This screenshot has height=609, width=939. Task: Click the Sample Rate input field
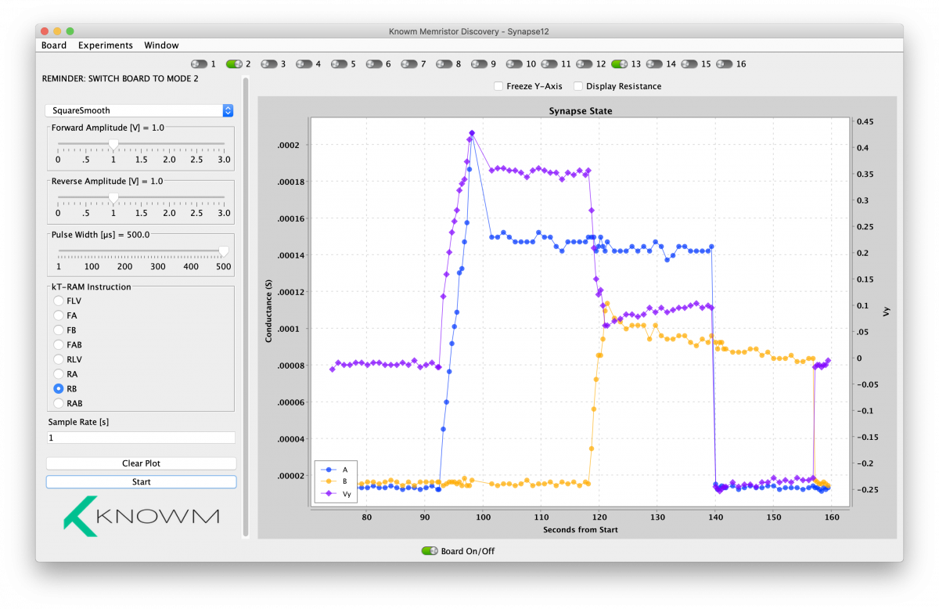(141, 438)
